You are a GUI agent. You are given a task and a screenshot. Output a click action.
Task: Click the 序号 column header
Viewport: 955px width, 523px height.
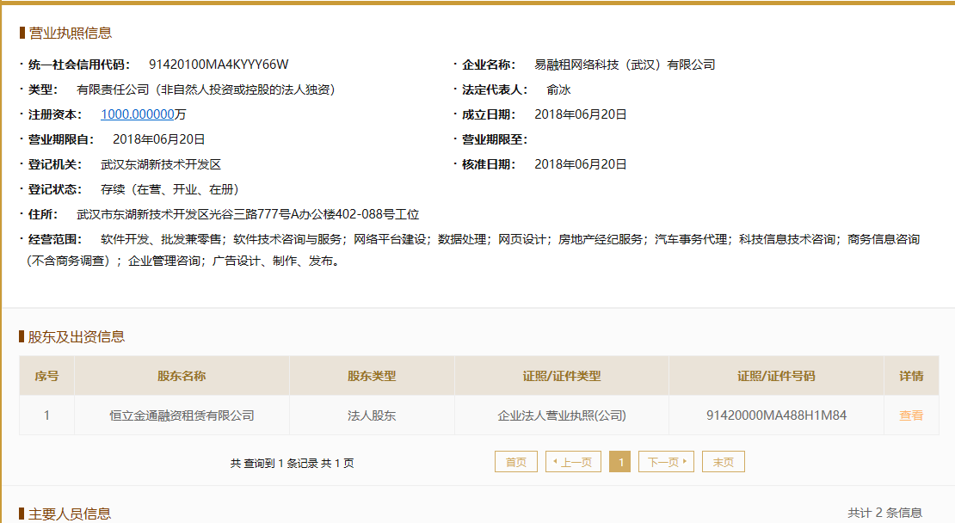click(x=47, y=376)
